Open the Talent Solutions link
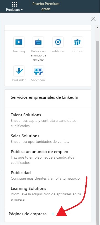100x225 pixels. (26, 115)
